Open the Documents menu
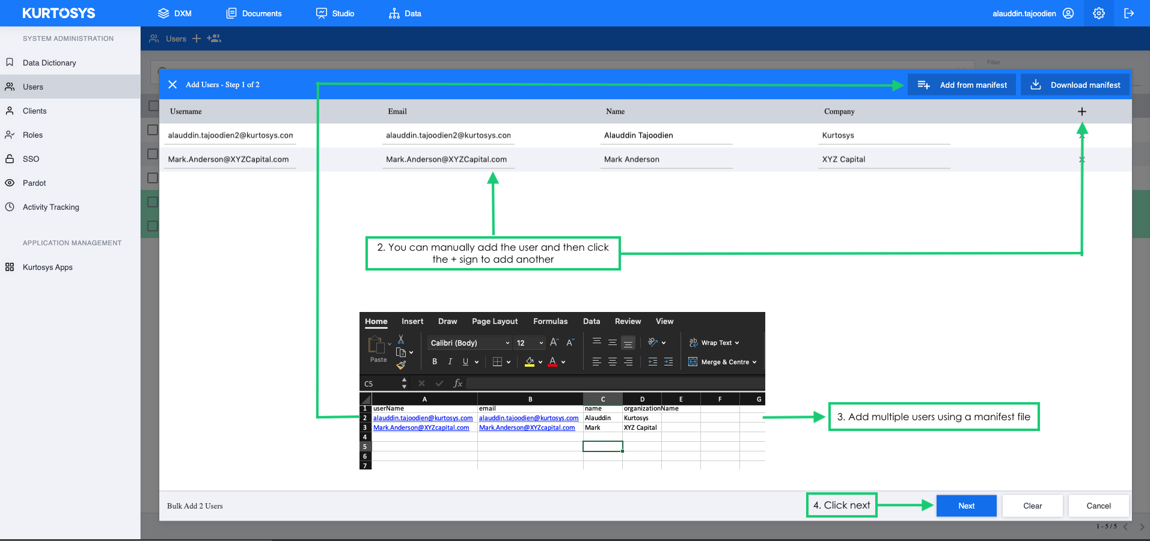Image resolution: width=1150 pixels, height=541 pixels. (254, 13)
